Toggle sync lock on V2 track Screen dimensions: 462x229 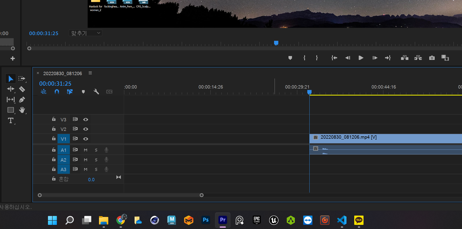click(x=75, y=129)
